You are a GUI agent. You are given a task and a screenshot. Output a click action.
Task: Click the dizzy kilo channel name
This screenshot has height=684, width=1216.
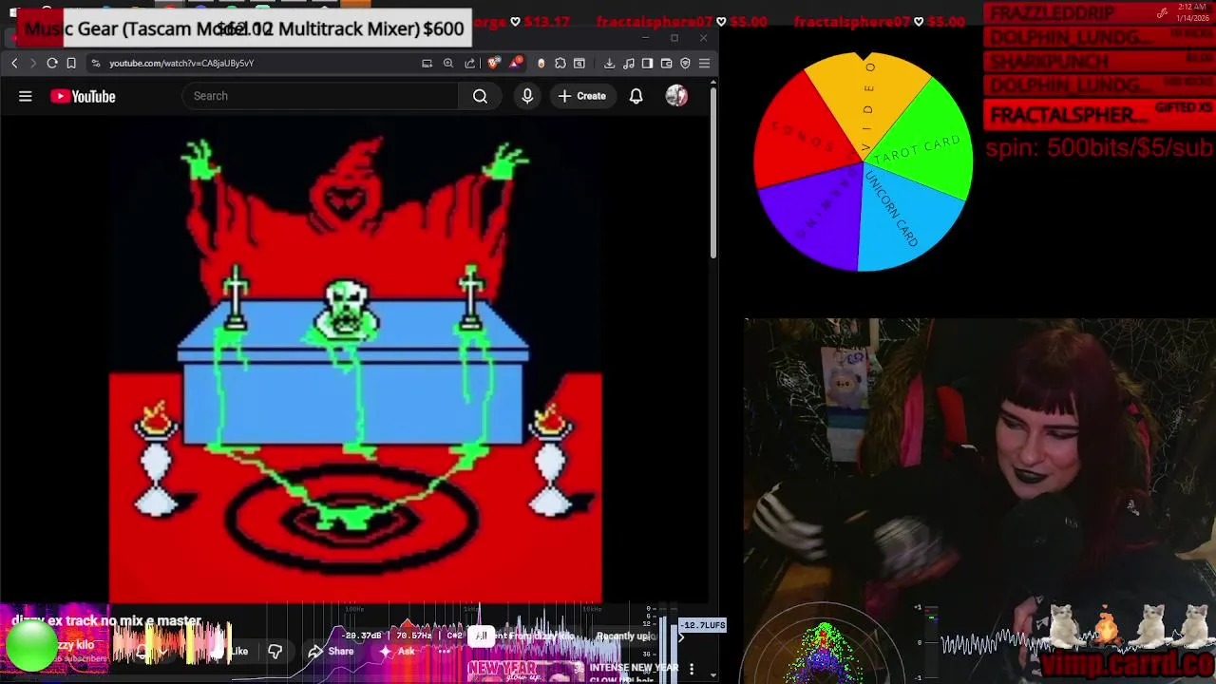pos(73,645)
